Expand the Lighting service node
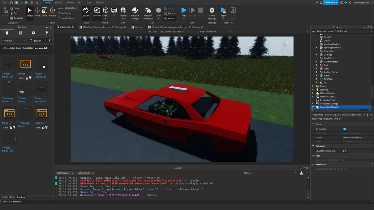This screenshot has height=210, width=374. pos(313,90)
